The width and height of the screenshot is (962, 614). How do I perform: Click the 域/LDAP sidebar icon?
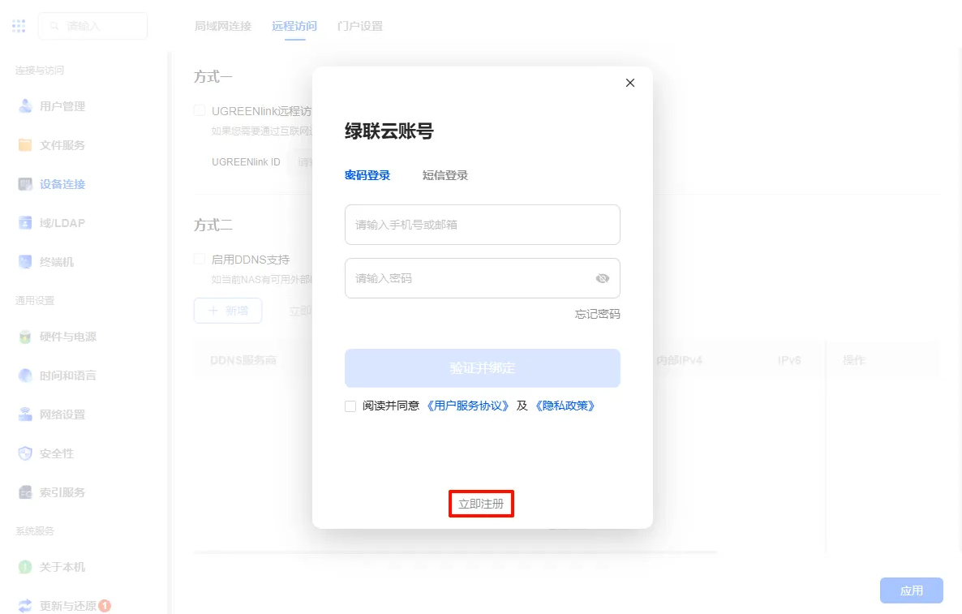pos(25,223)
